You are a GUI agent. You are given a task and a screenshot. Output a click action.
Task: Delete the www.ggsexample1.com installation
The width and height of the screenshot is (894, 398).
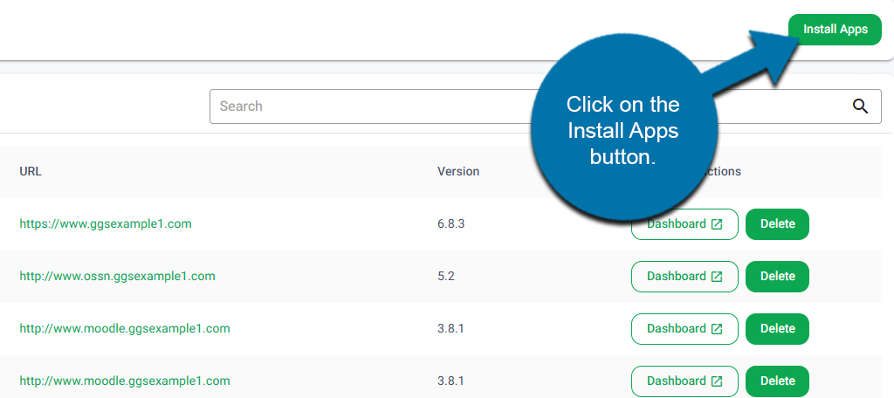tap(777, 224)
